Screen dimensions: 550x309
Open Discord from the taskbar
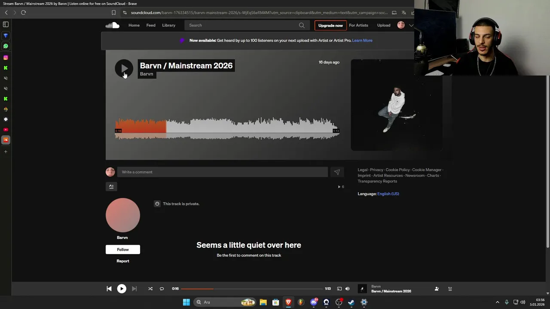[x=314, y=302]
